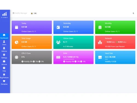
Task: Click the Yesterday card heading
Action: pyautogui.click(x=67, y=23)
